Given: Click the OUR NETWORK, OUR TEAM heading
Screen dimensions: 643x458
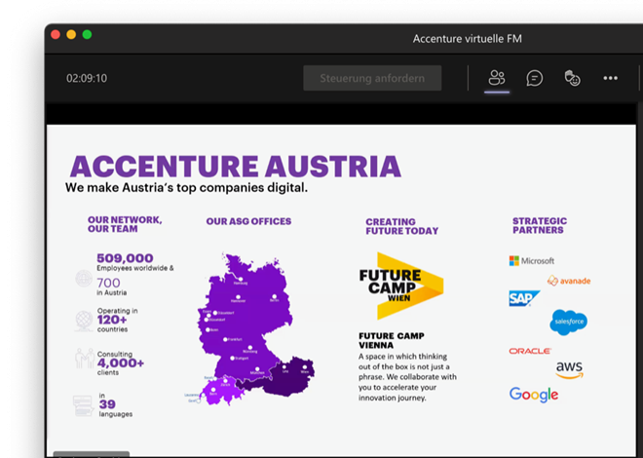Looking at the screenshot, I should coord(125,224).
